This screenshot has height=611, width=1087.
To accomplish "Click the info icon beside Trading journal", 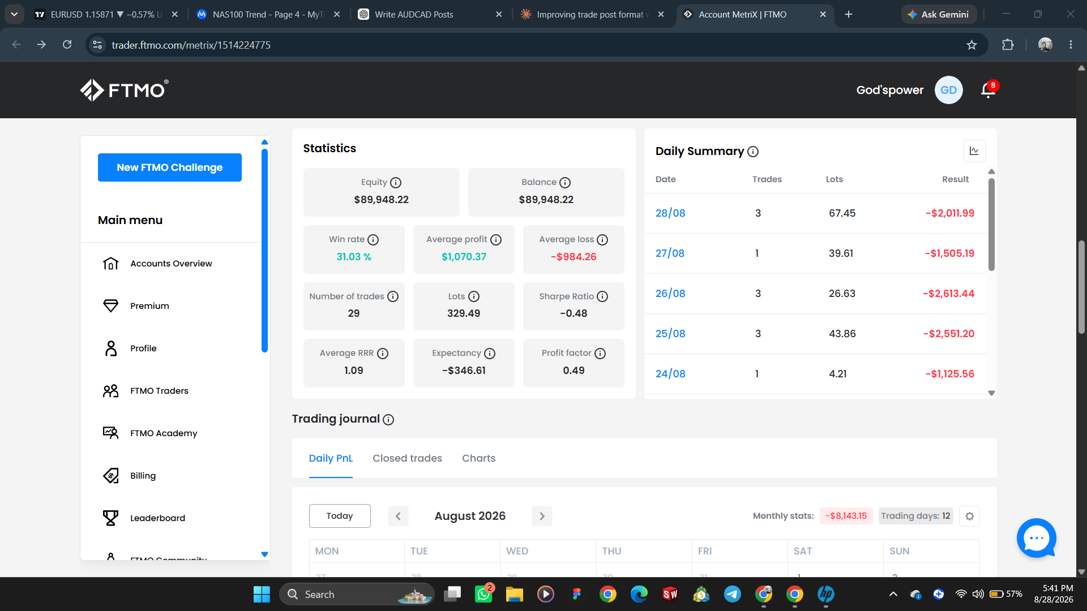I will [388, 420].
